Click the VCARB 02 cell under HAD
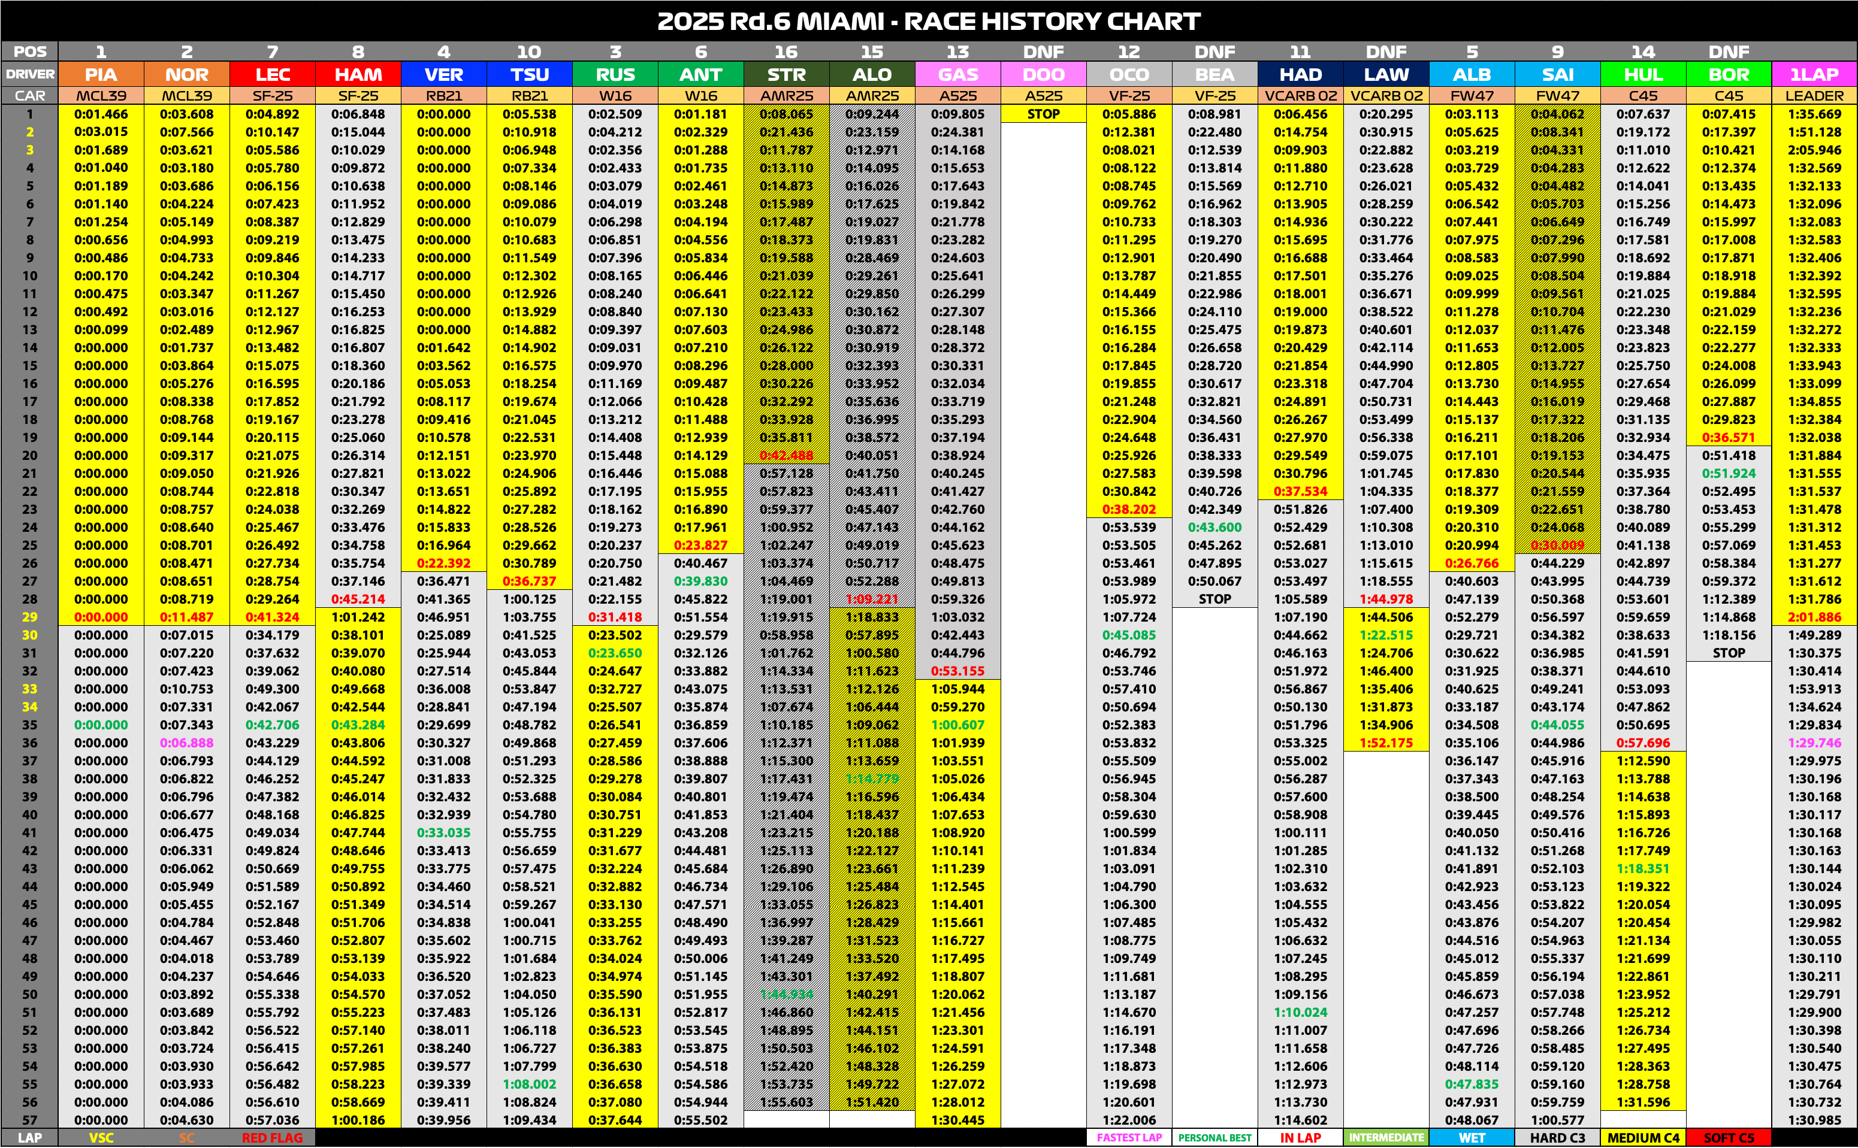Viewport: 1858px width, 1148px height. pos(1300,96)
